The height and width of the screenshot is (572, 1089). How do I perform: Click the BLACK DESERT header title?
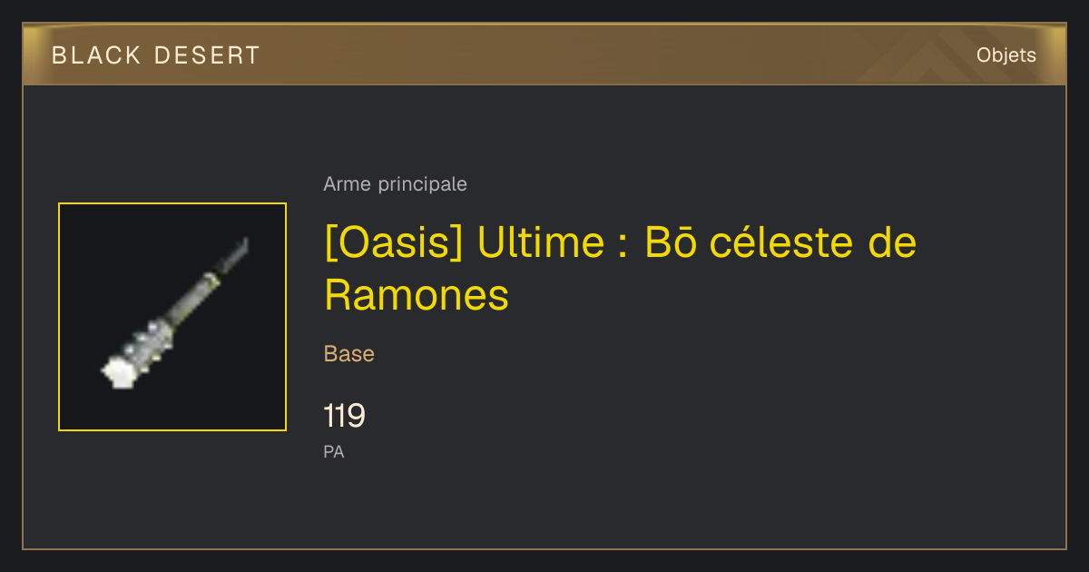point(156,55)
